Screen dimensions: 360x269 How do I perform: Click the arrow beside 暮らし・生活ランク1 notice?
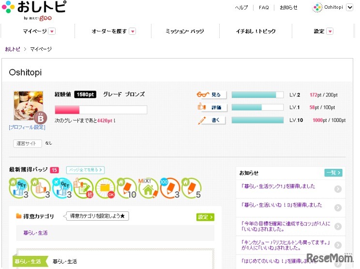[338, 189]
